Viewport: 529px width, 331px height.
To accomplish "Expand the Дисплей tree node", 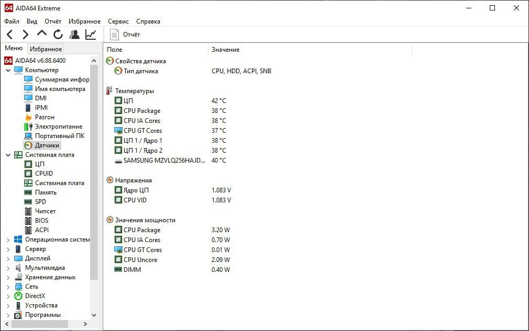I will (x=8, y=259).
